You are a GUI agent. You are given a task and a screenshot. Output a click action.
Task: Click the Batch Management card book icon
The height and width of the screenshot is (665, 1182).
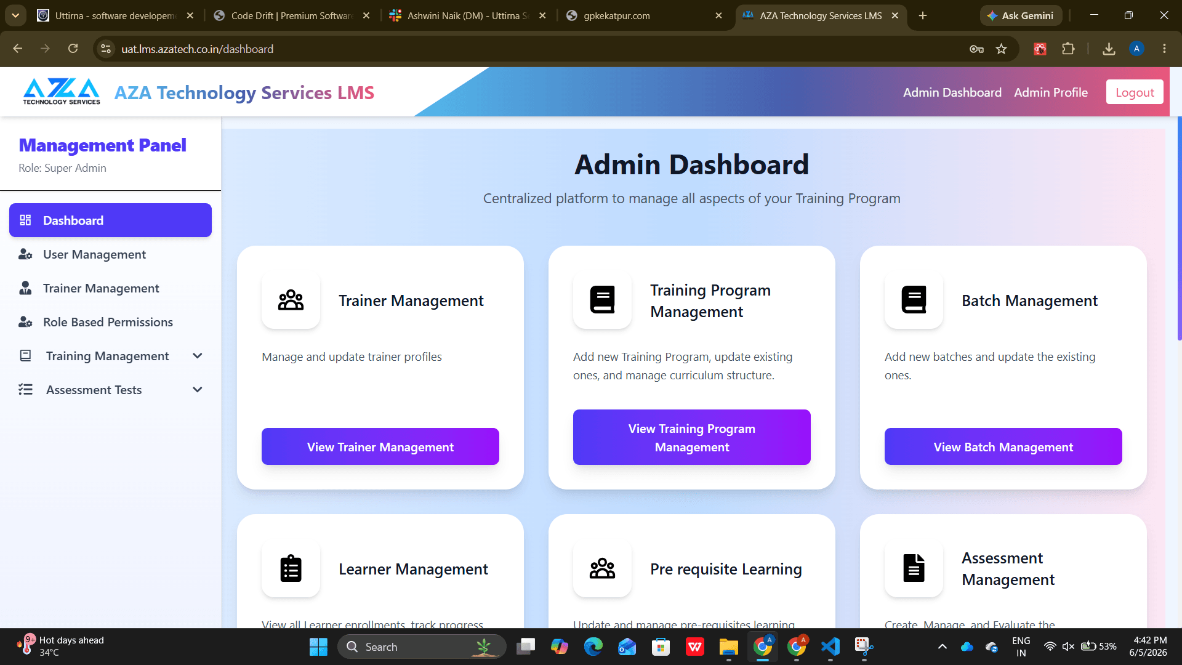pos(914,300)
